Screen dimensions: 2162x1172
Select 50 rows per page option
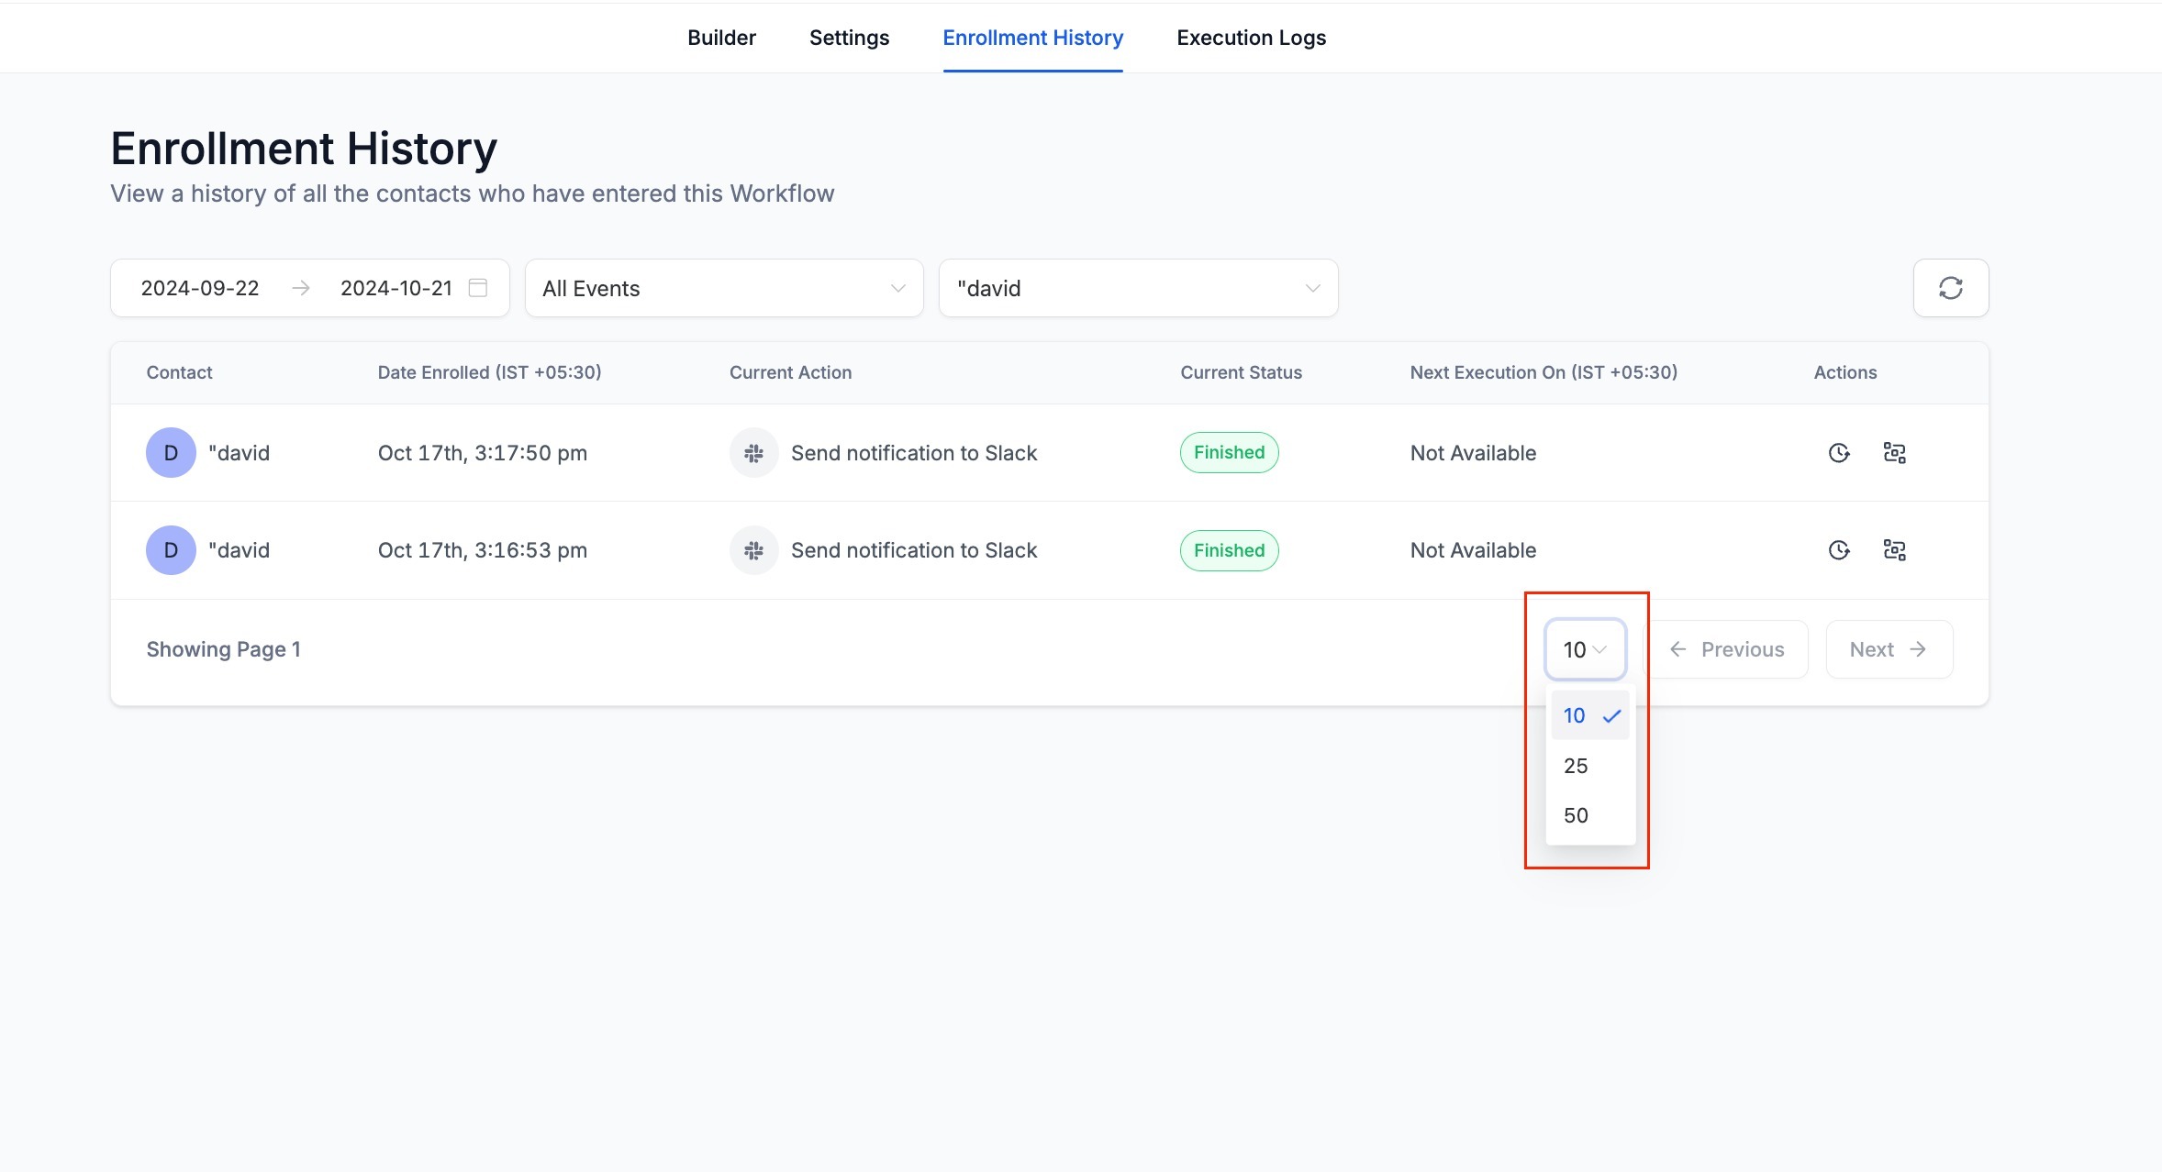(1577, 815)
